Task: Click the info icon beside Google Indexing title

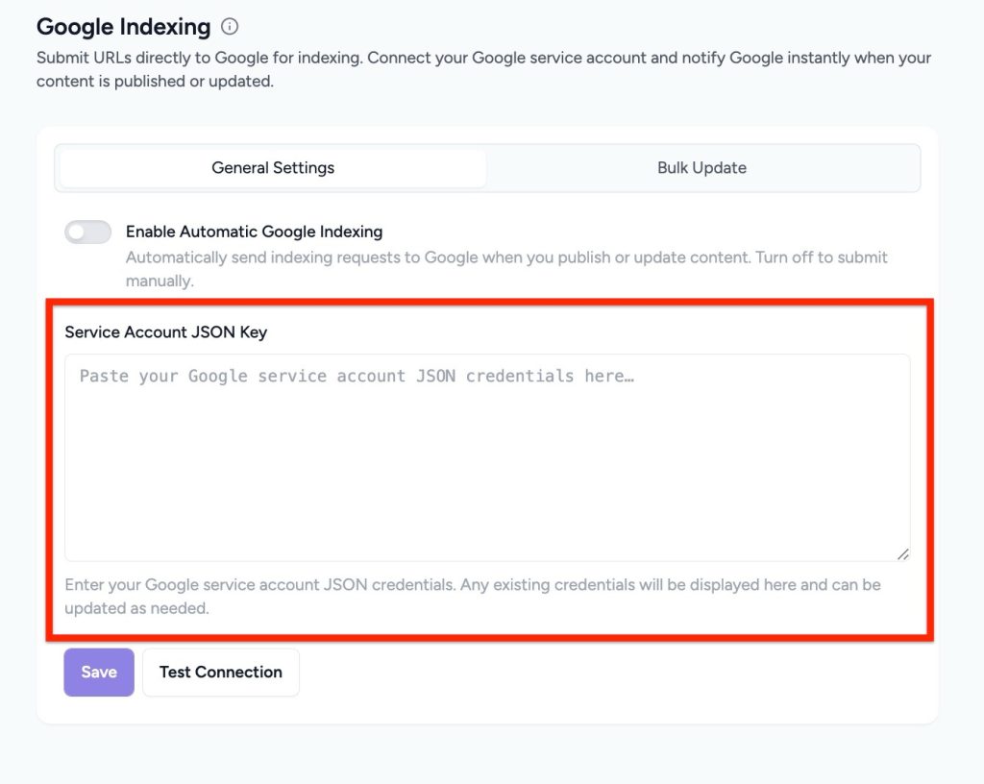Action: tap(230, 27)
